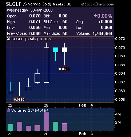The width and height of the screenshot is (131, 137).
Task: Select the Wednesday 30-Jan-2008 date line
Action: pyautogui.click(x=30, y=10)
